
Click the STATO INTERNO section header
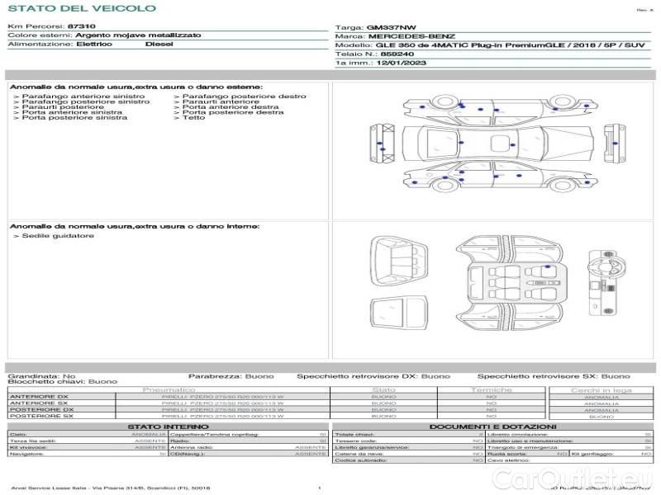168,427
